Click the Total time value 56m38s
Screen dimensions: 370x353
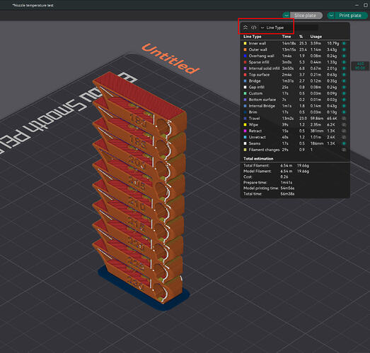[287, 194]
